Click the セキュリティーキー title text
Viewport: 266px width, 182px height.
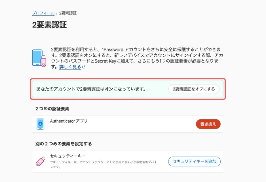[68, 156]
